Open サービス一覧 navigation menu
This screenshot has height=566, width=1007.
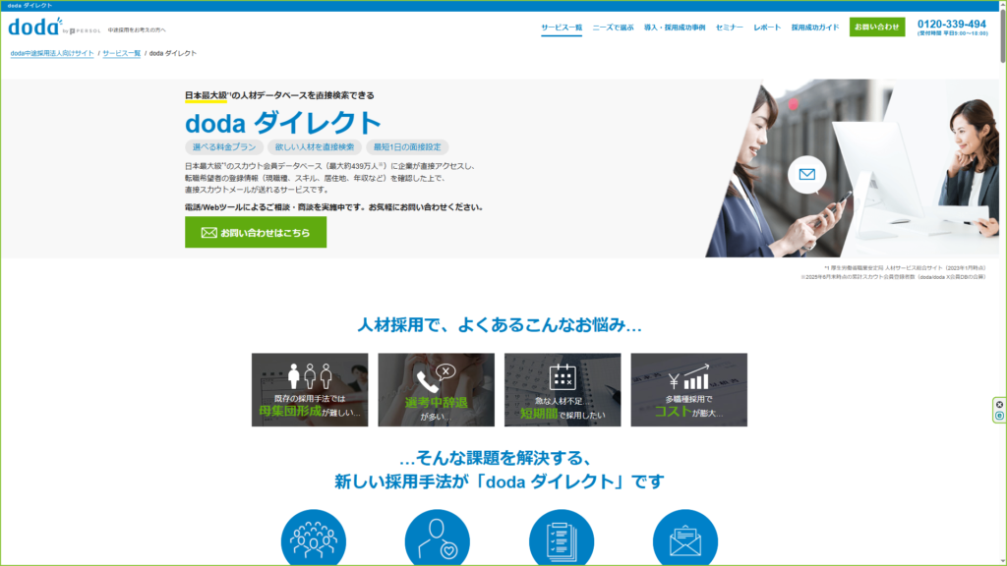tap(562, 28)
